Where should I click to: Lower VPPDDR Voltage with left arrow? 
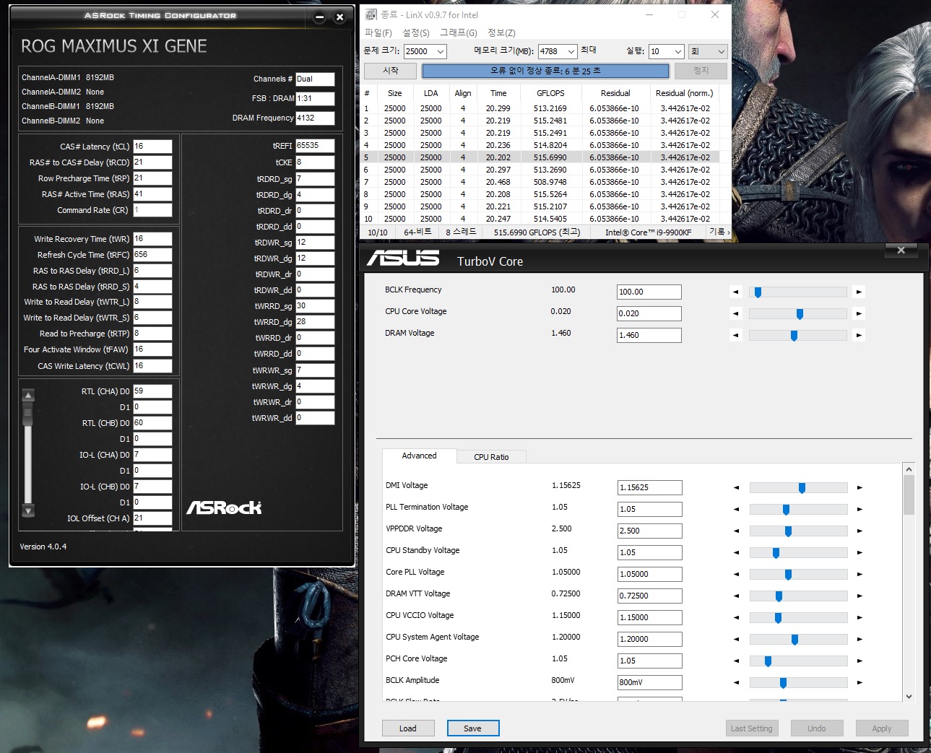(737, 531)
